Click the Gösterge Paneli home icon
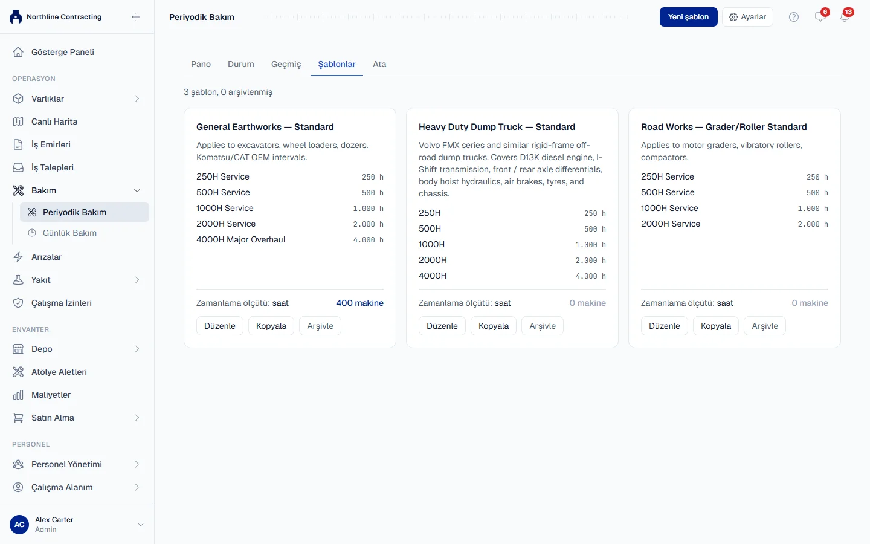 pyautogui.click(x=18, y=52)
